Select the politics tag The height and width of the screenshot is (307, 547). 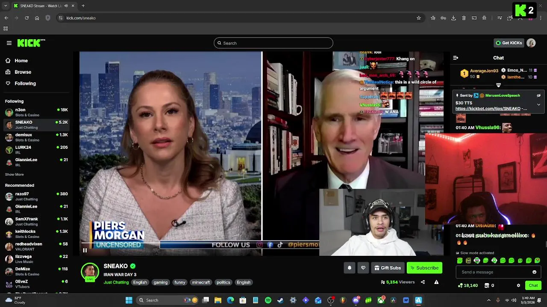coord(223,282)
